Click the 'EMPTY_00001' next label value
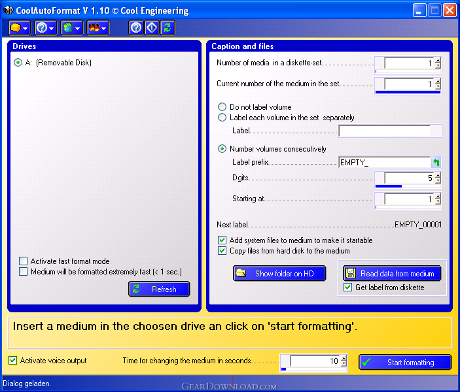This screenshot has height=392, width=460. [x=418, y=225]
